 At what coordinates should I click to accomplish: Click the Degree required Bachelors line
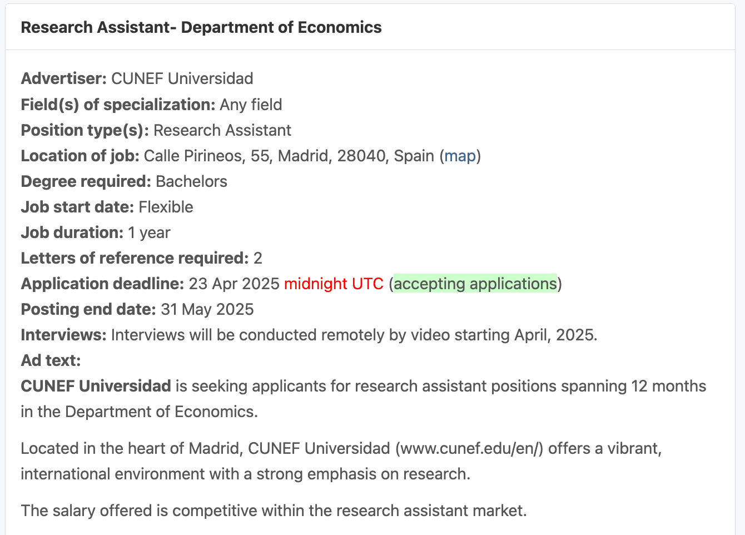(x=124, y=181)
